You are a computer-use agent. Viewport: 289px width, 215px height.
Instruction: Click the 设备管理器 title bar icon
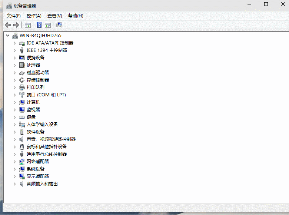pos(9,6)
